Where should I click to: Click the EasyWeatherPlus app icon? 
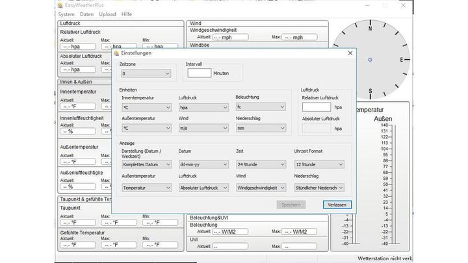pyautogui.click(x=60, y=5)
